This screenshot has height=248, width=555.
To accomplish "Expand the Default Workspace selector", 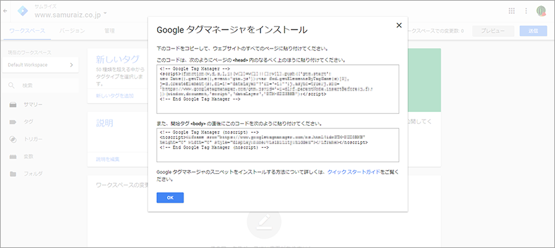I will 40,65.
